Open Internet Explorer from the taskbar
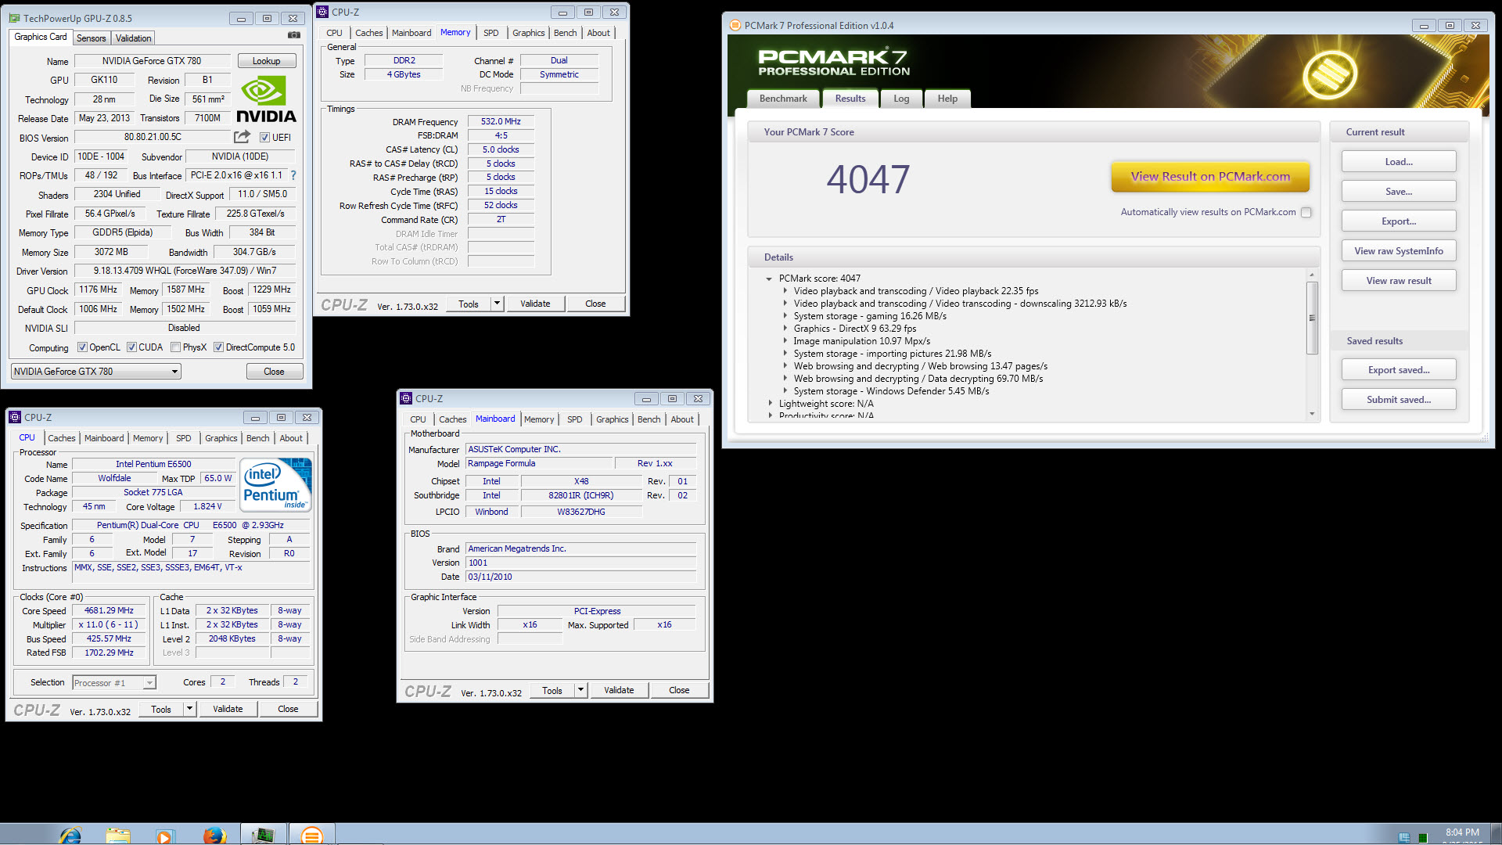The width and height of the screenshot is (1502, 845). [x=70, y=835]
